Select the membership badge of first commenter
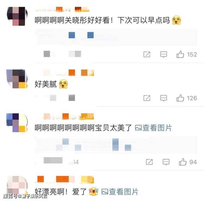 click(x=82, y=9)
